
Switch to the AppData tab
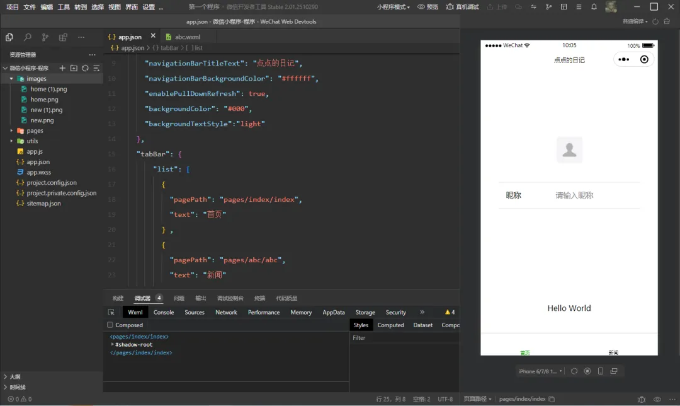tap(334, 312)
